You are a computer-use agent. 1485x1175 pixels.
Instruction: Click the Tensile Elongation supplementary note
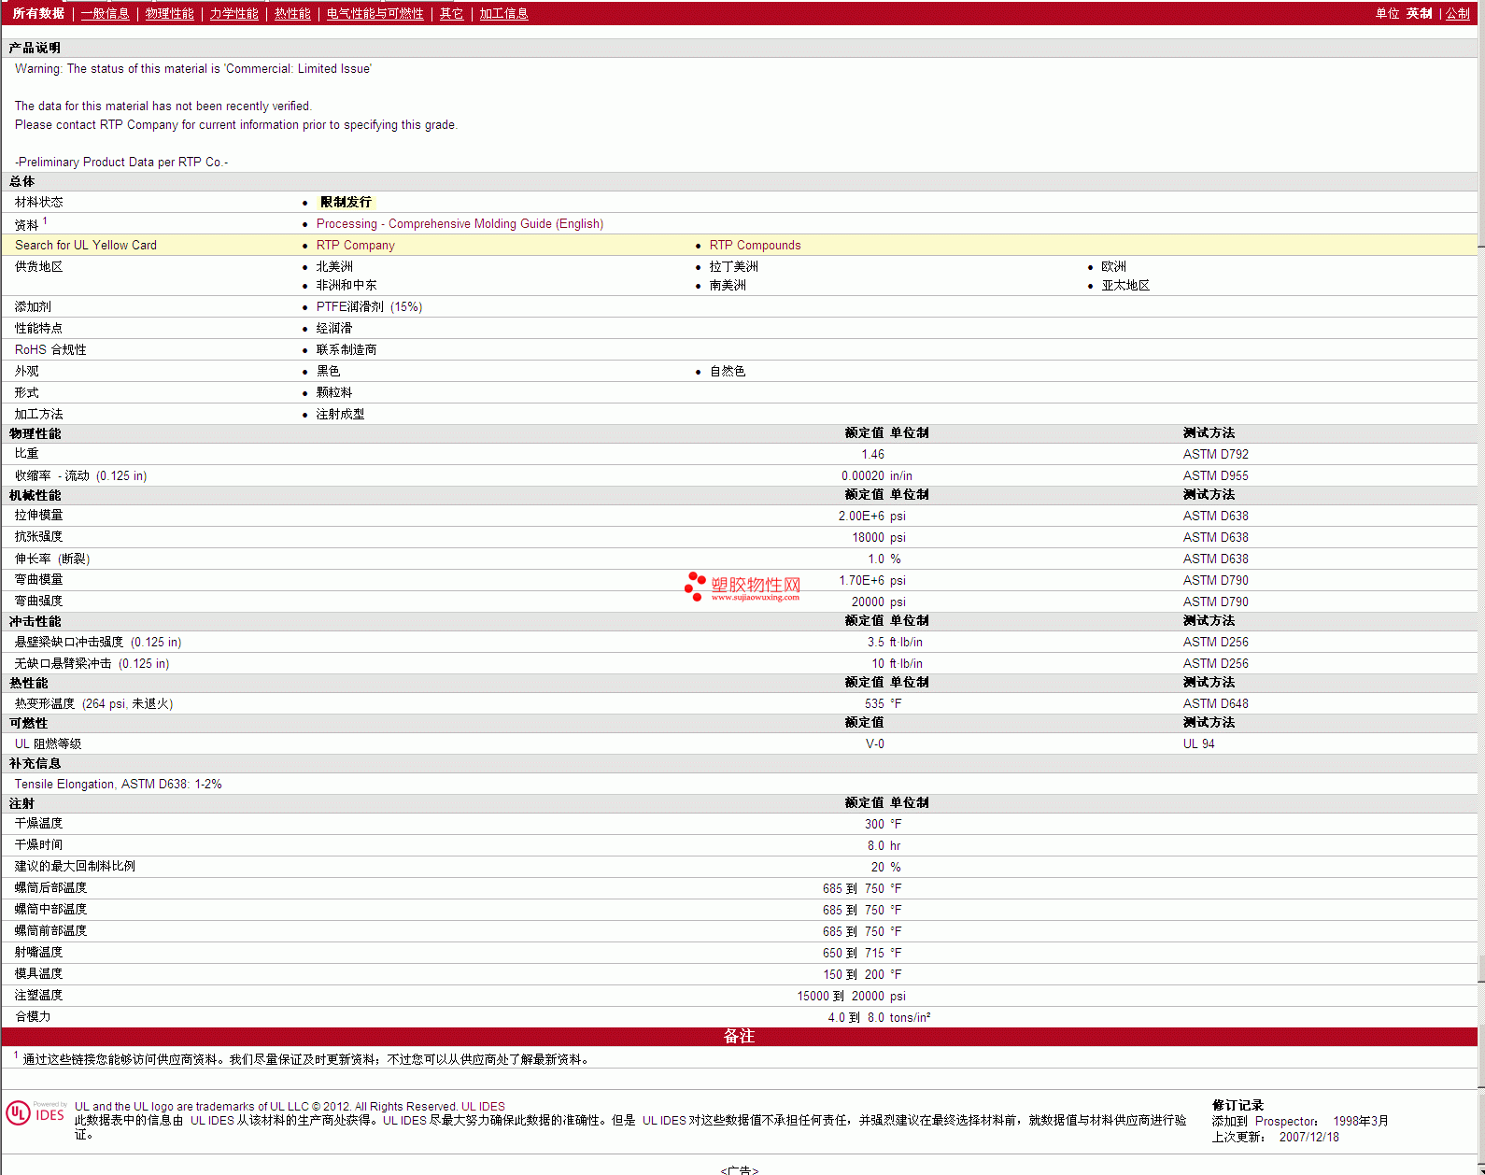coord(119,784)
